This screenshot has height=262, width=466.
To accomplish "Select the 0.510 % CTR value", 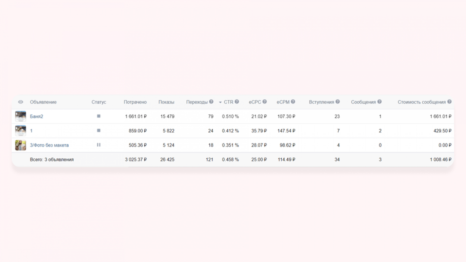I will click(x=230, y=116).
